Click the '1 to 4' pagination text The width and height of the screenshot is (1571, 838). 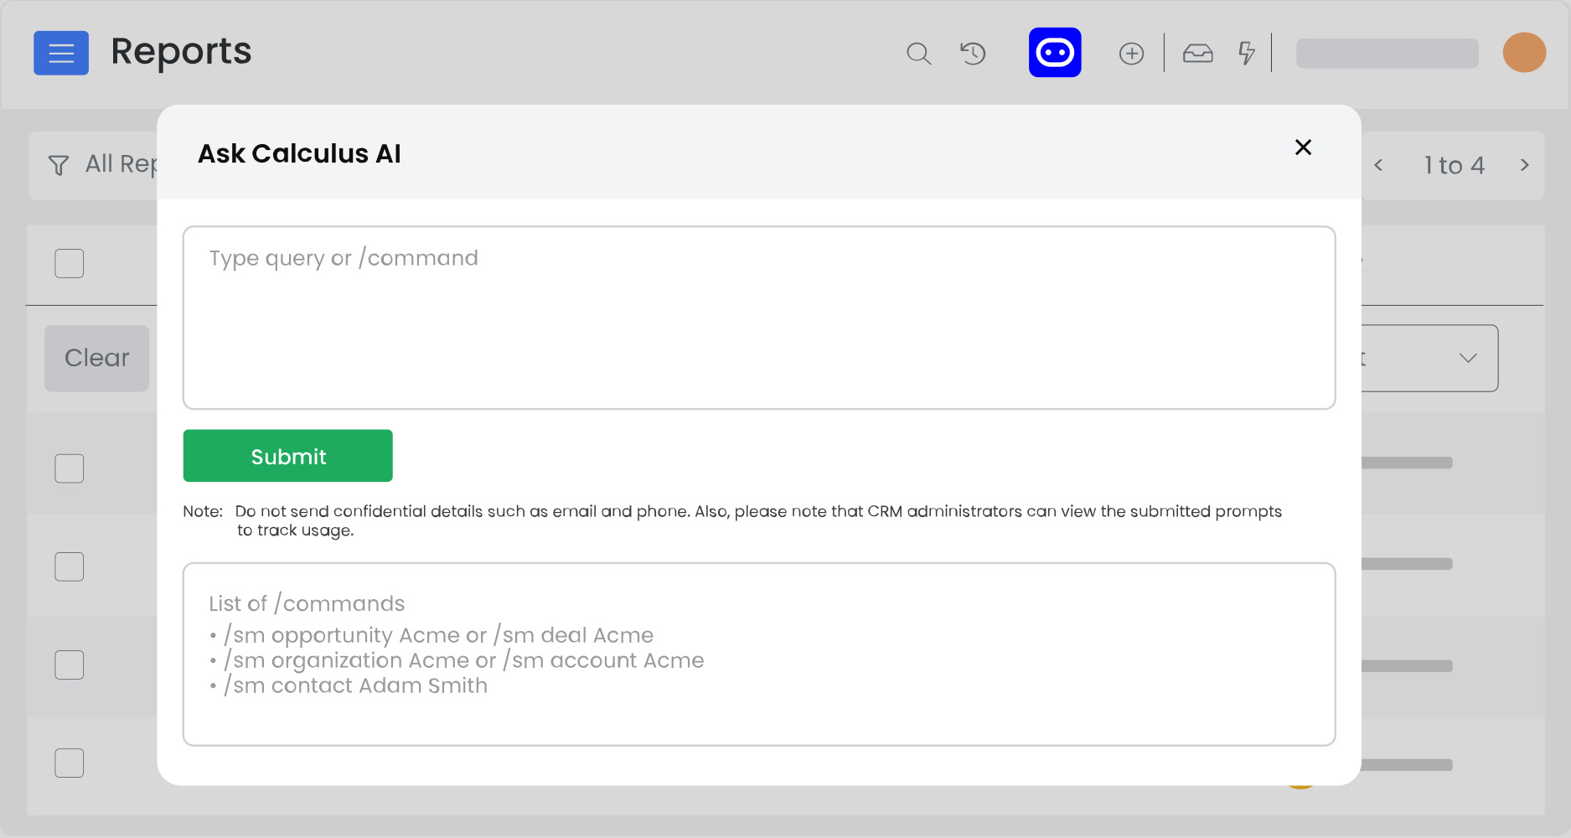point(1455,165)
